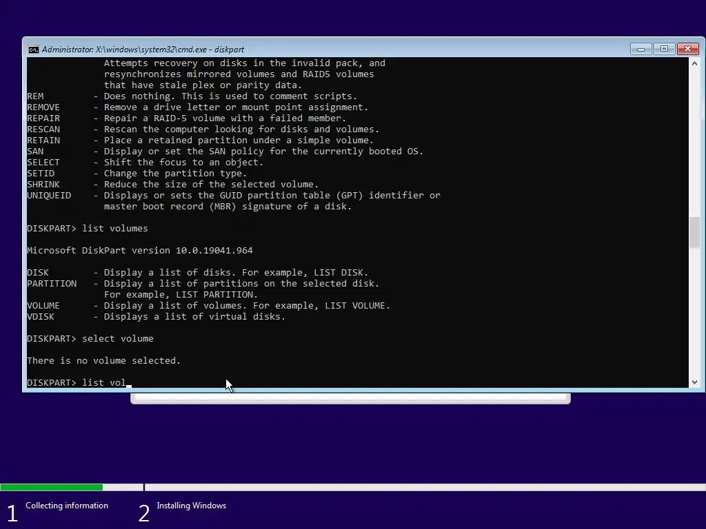Click 'master boot record (MBR) signature' line

[228, 206]
